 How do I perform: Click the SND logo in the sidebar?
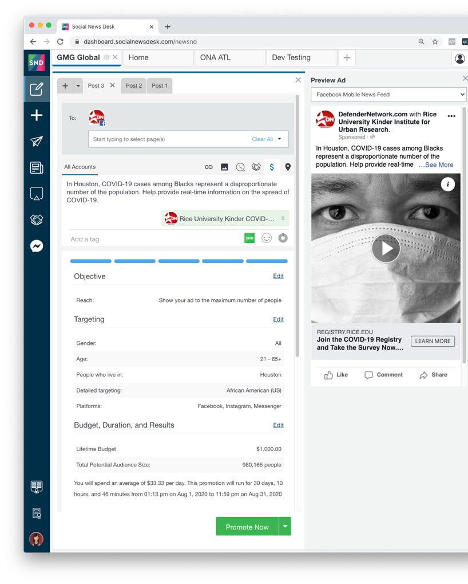pyautogui.click(x=37, y=62)
